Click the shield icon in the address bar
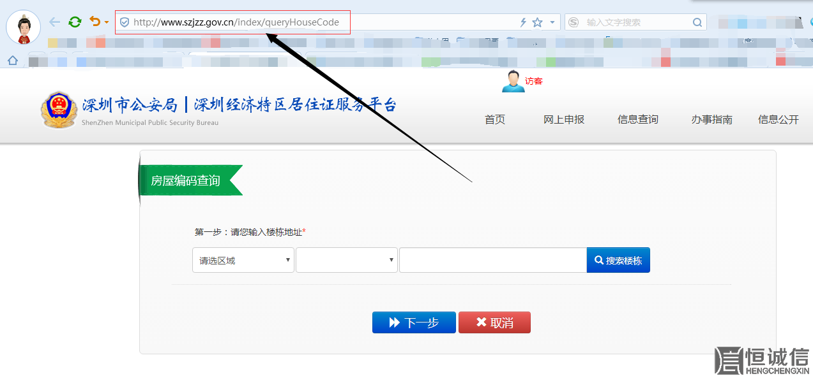Screen dimensions: 813x383 (x=125, y=22)
